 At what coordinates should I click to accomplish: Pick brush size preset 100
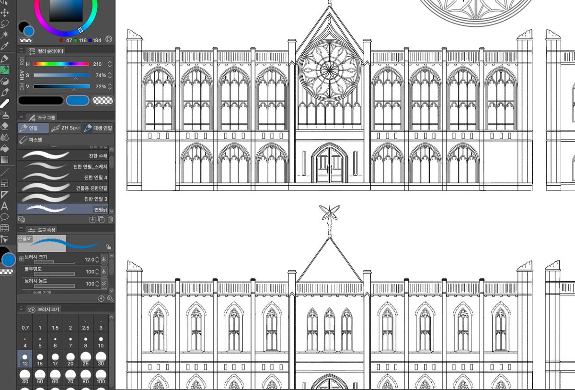click(101, 376)
